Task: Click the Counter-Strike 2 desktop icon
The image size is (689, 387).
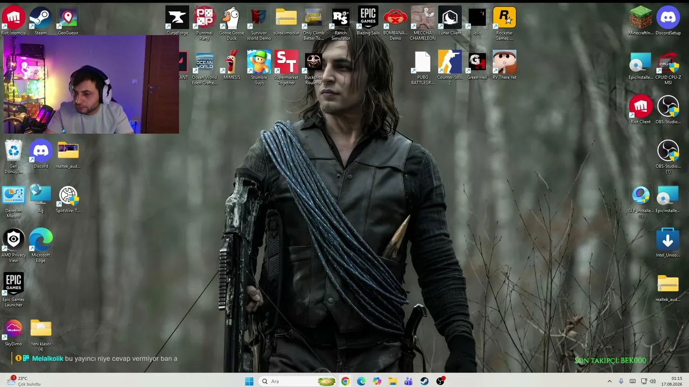Action: 450,68
